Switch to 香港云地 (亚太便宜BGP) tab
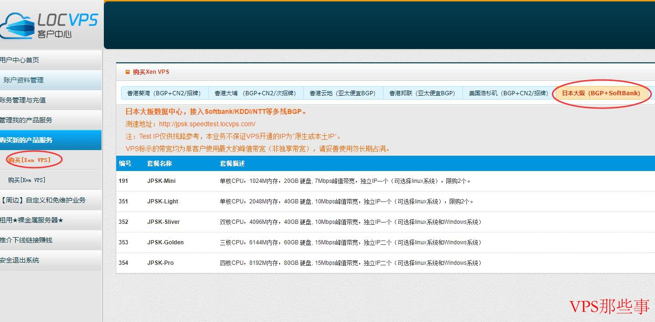Viewport: 655px width, 322px height. 343,93
